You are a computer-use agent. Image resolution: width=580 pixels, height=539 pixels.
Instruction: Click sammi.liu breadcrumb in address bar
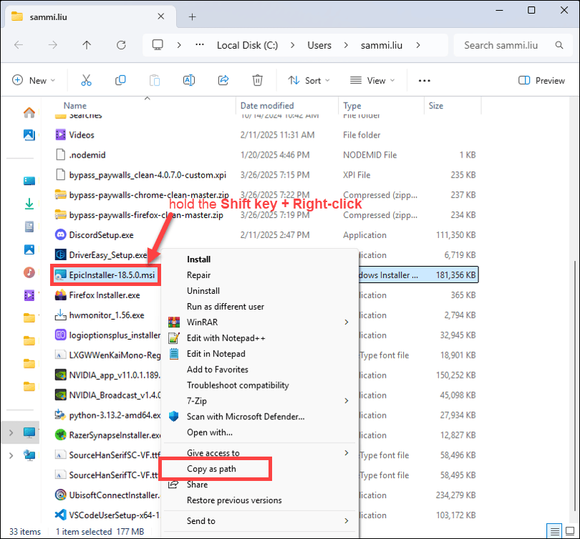382,45
